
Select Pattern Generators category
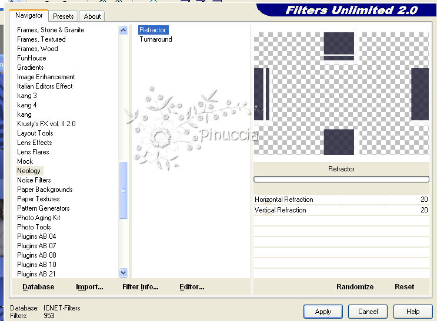(44, 208)
